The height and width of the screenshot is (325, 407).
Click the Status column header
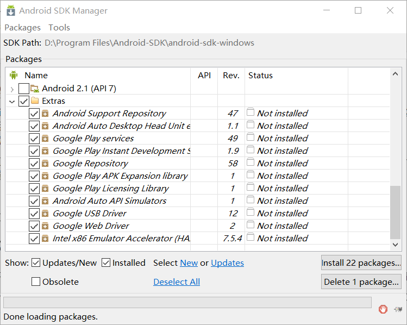pos(260,76)
